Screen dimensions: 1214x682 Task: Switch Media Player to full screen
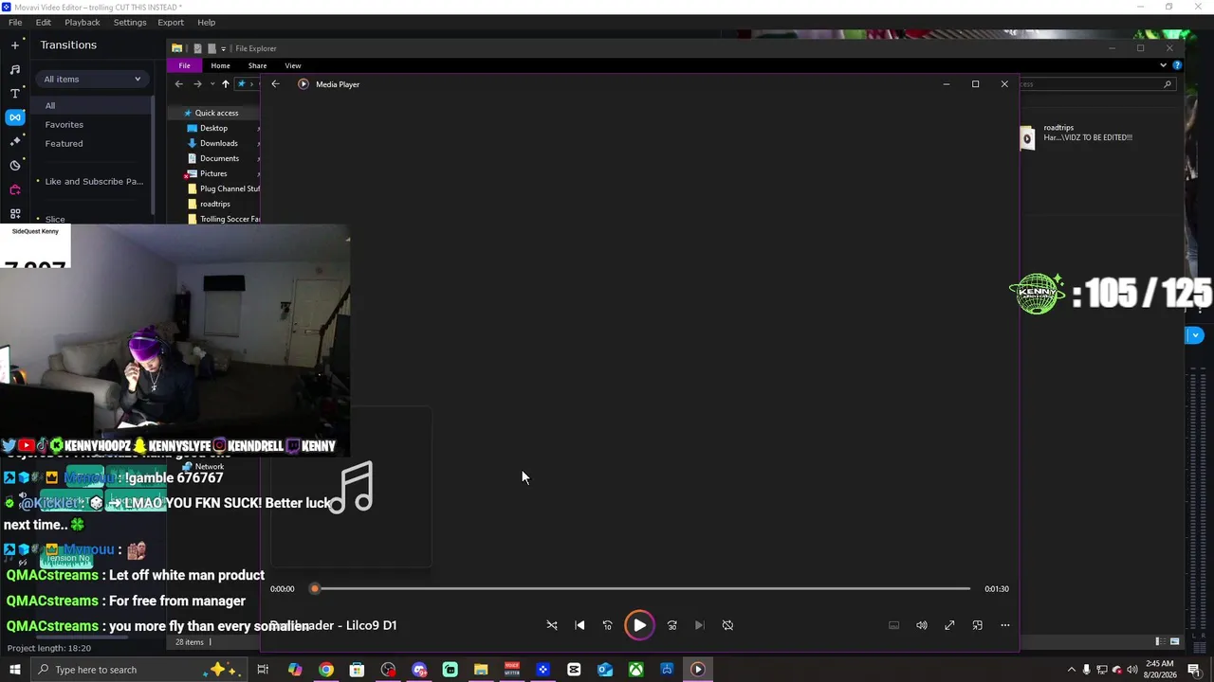coord(949,625)
